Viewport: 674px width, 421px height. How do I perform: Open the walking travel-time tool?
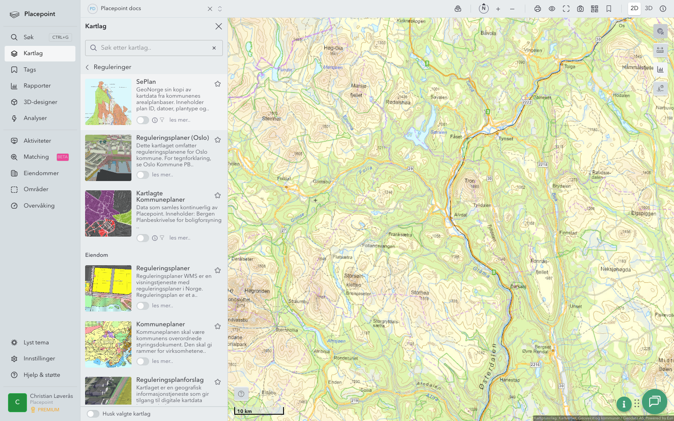(x=660, y=88)
